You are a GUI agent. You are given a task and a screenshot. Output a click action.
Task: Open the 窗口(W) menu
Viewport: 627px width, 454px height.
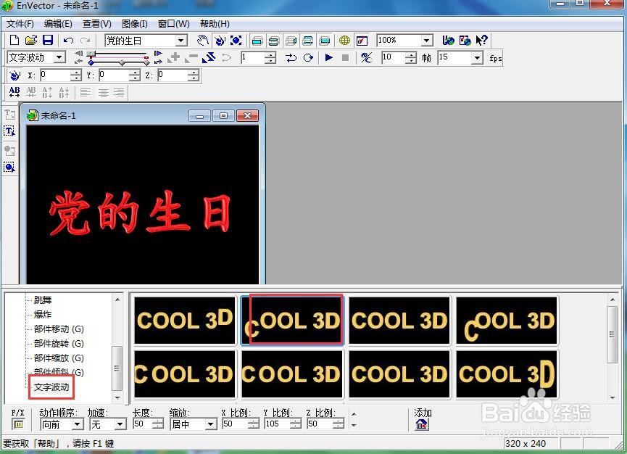[x=173, y=24]
